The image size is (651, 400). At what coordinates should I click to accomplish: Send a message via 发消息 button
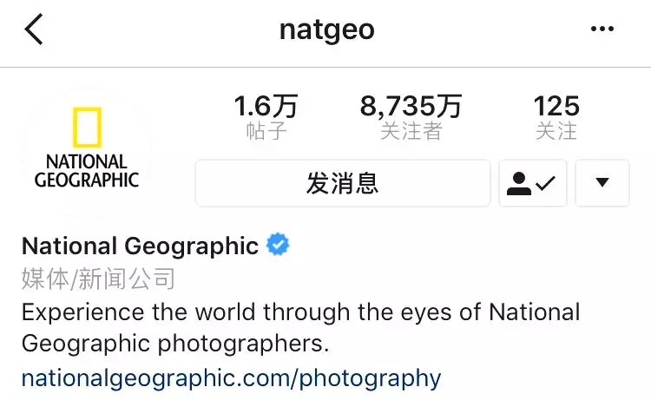coord(343,183)
